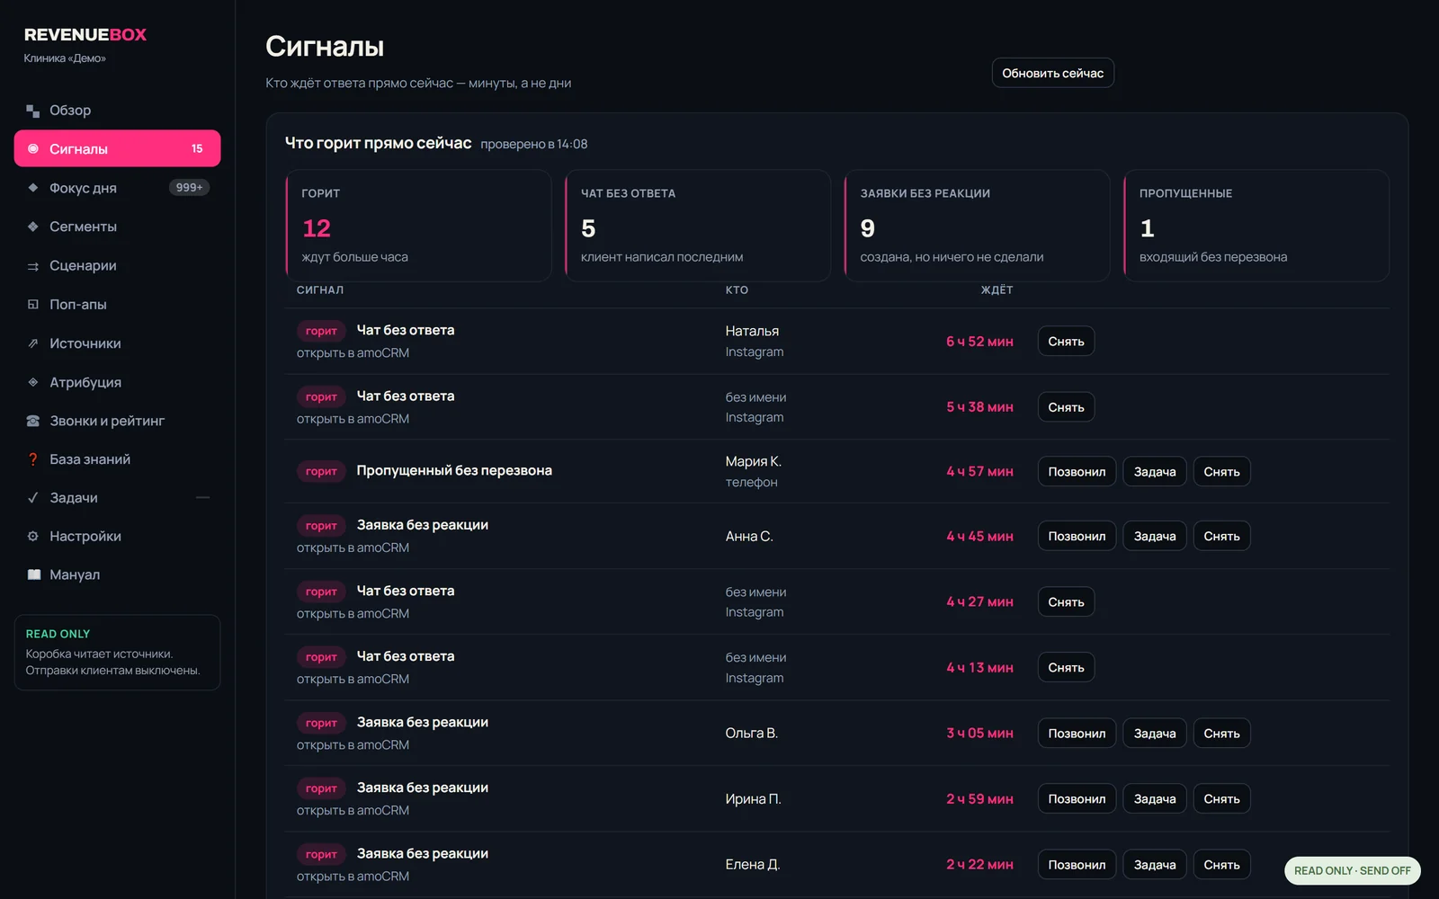Click the Мануал book icon
This screenshot has height=899, width=1439.
tap(33, 574)
